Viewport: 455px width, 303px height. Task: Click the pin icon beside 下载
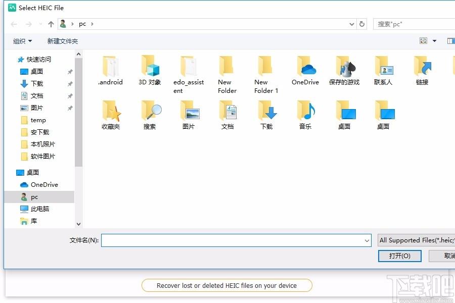pyautogui.click(x=70, y=84)
